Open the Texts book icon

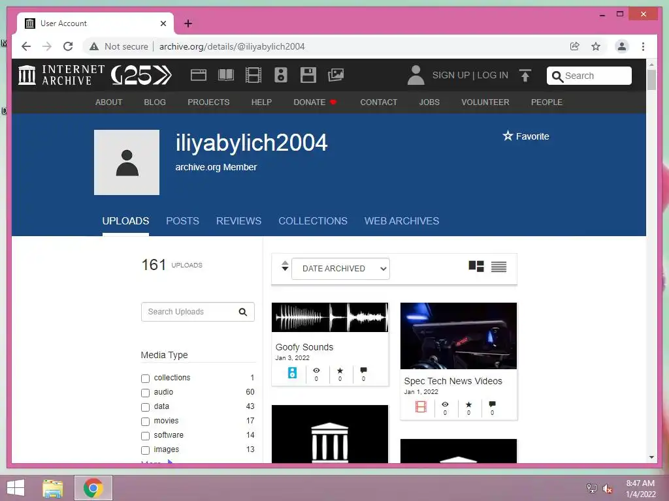pos(225,75)
